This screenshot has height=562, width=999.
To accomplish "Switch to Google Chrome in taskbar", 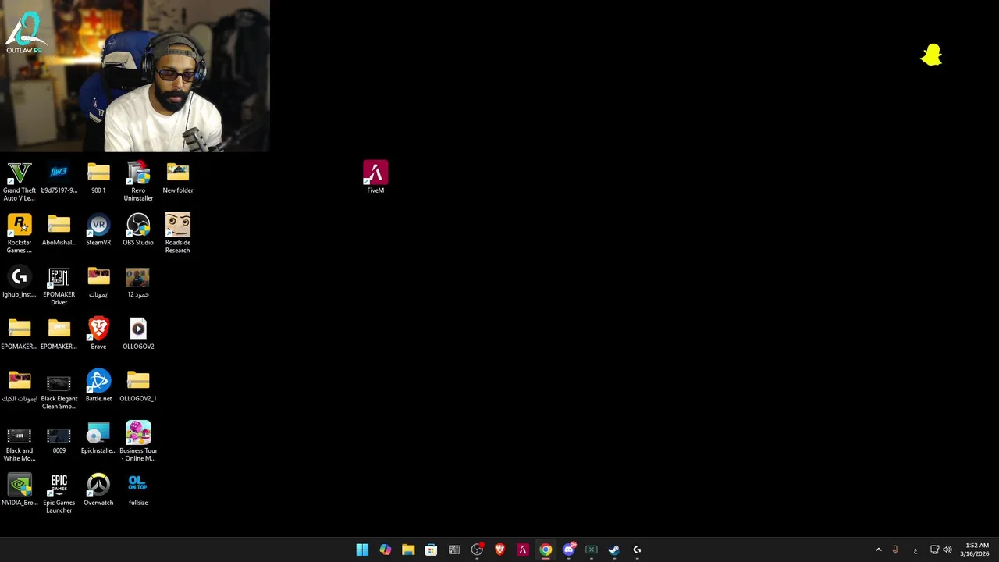I will tap(546, 550).
